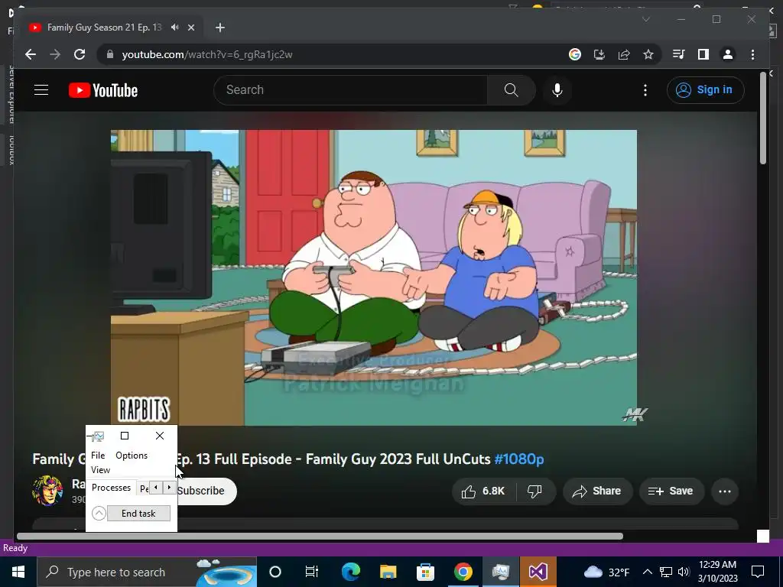Go back to the previous page in Chrome
The width and height of the screenshot is (783, 587).
tap(31, 54)
